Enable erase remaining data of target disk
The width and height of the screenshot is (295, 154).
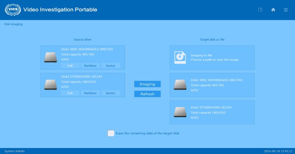tap(111, 133)
